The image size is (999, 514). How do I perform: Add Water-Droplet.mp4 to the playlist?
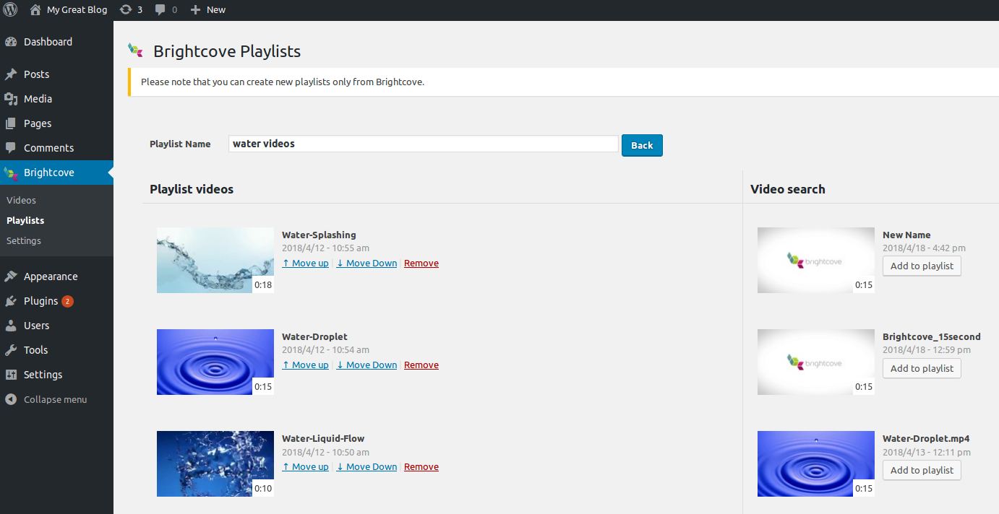[921, 470]
